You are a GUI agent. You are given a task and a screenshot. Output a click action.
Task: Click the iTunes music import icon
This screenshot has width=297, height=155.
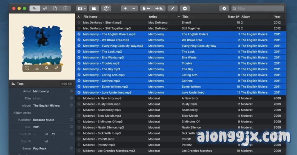[107, 8]
